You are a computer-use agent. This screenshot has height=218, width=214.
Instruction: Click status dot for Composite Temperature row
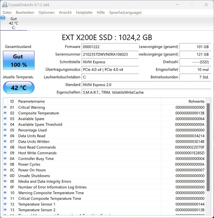point(5,113)
